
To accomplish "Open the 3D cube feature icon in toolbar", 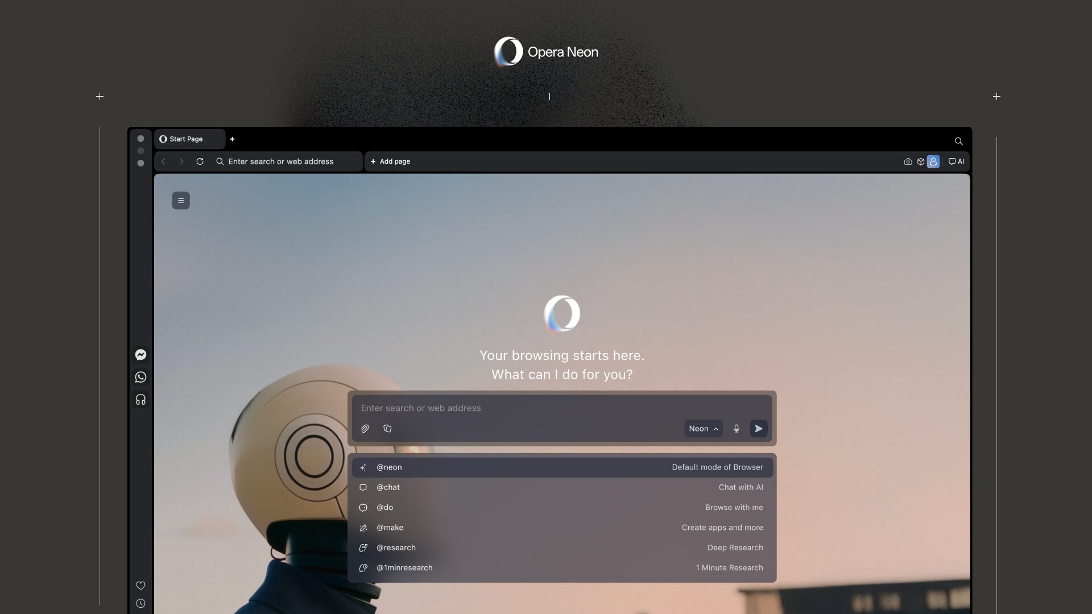I will point(921,161).
